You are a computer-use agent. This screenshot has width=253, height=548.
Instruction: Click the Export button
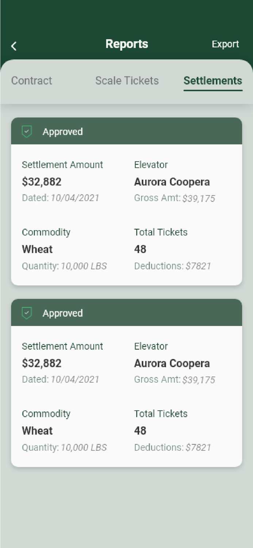point(225,44)
